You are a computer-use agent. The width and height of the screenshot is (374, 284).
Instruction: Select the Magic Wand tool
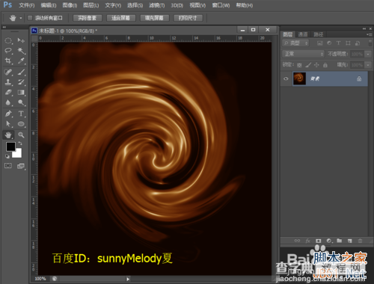tap(21, 51)
